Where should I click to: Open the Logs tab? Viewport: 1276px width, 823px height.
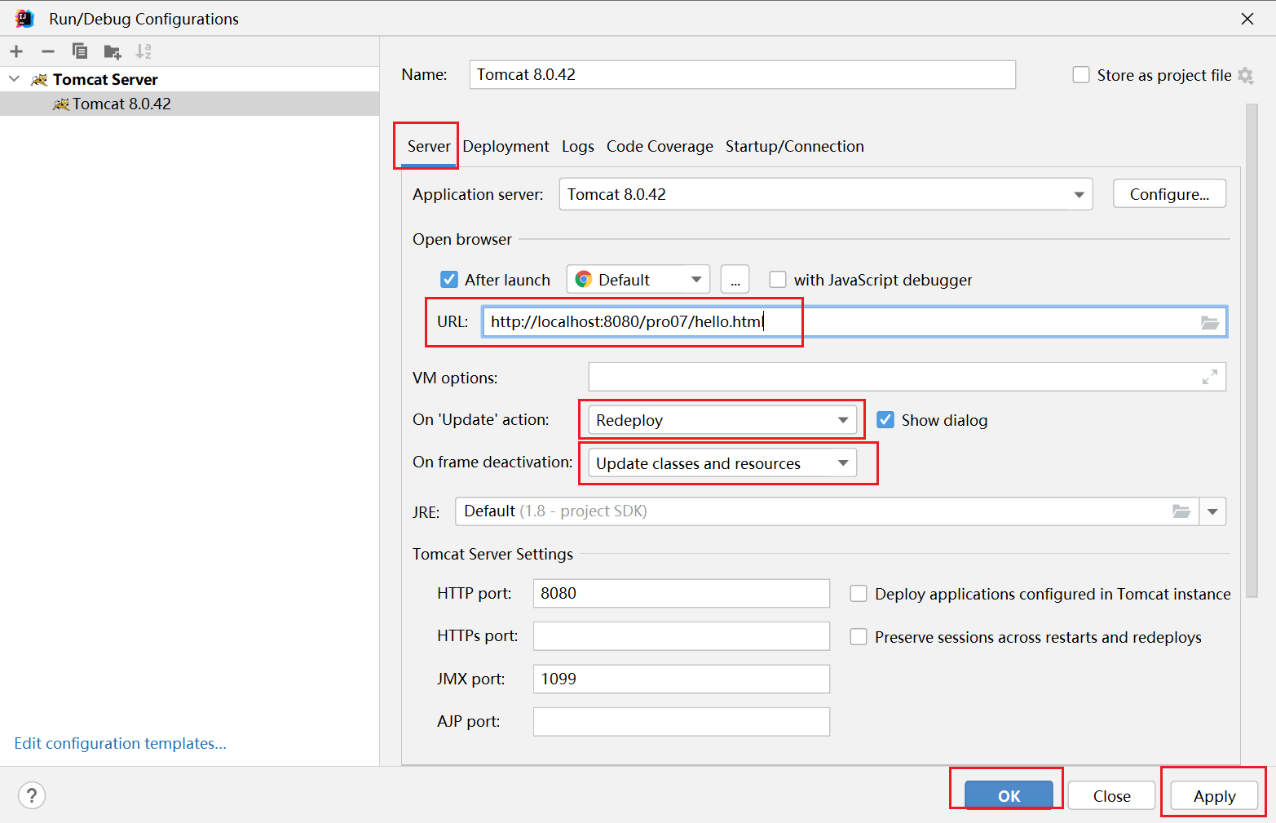tap(578, 147)
